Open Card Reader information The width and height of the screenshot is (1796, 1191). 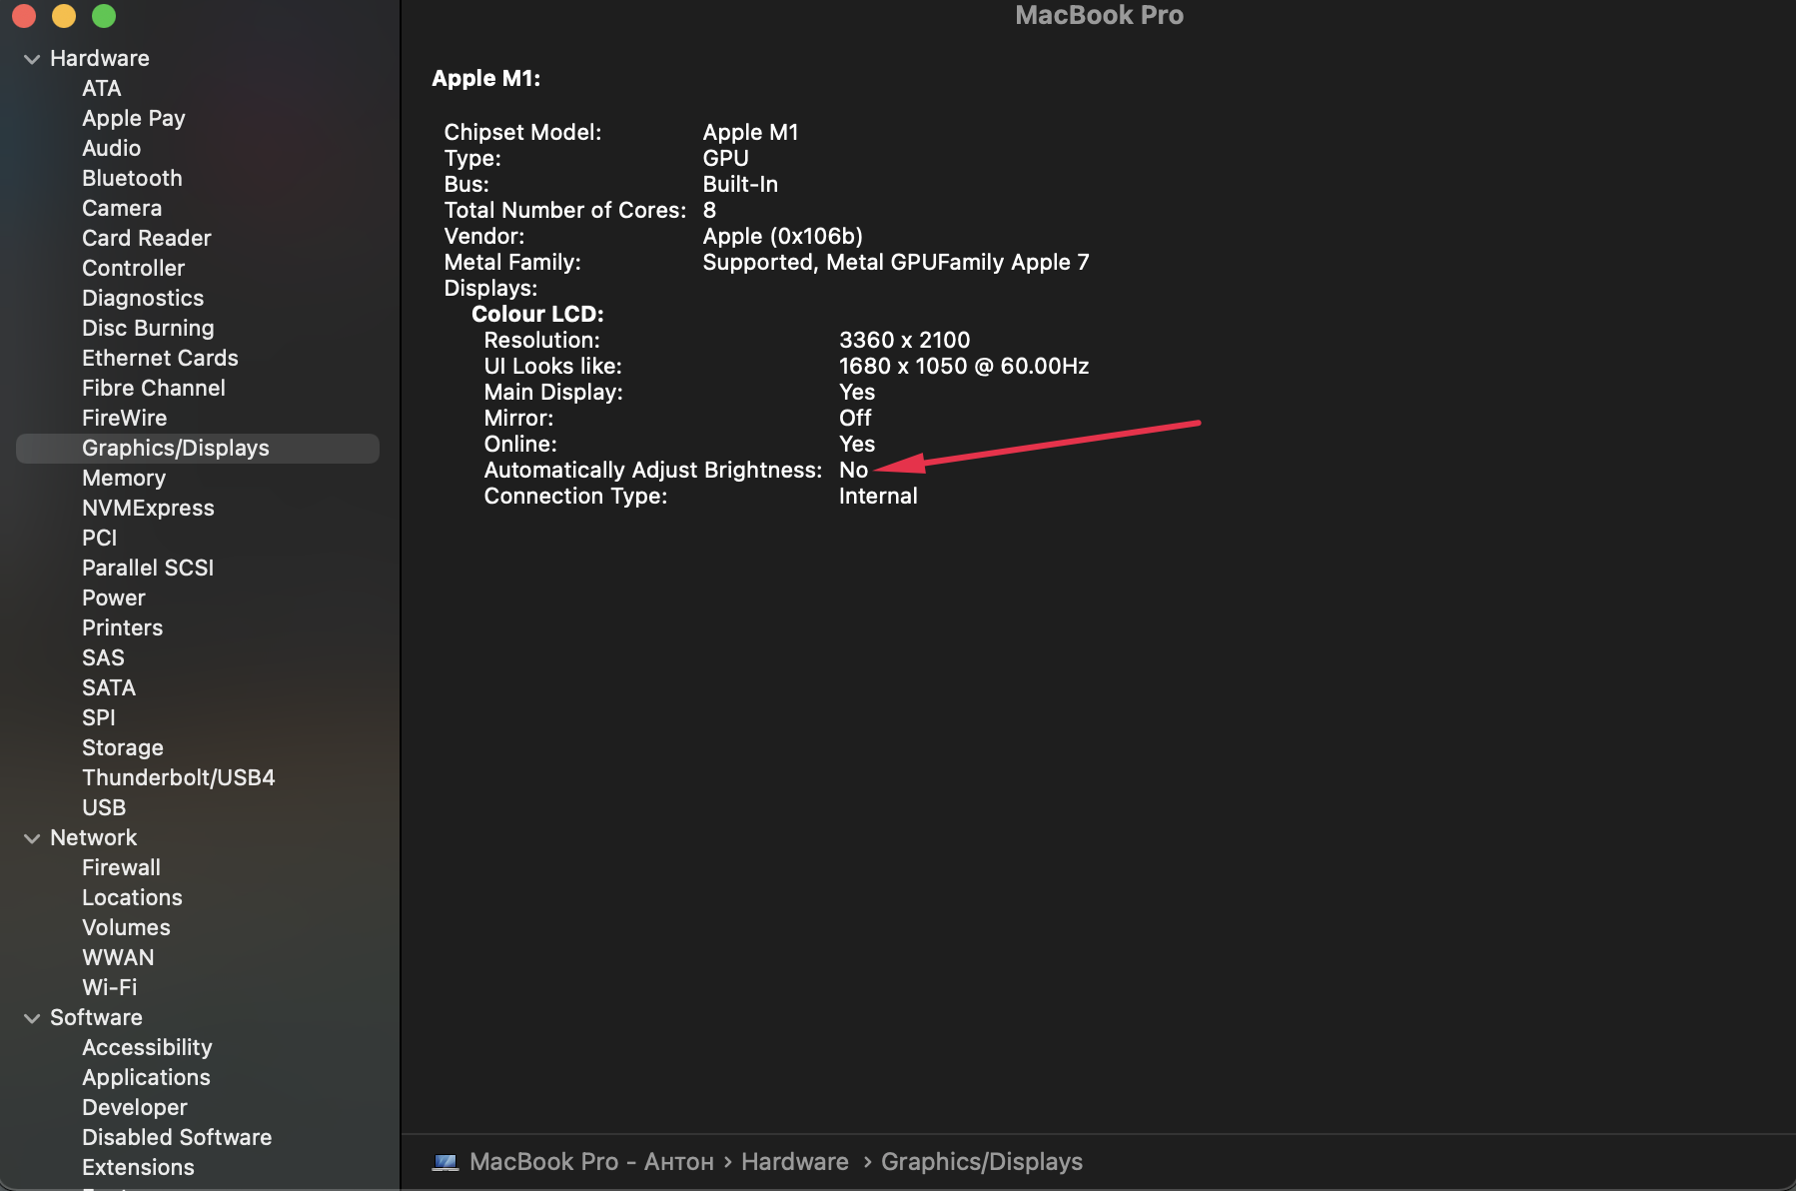click(147, 238)
